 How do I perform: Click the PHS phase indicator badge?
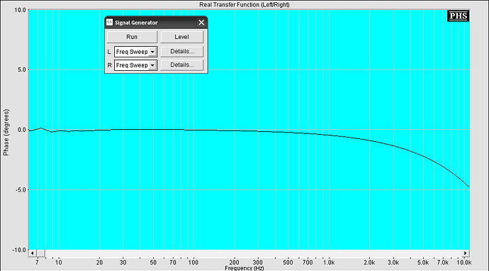458,16
